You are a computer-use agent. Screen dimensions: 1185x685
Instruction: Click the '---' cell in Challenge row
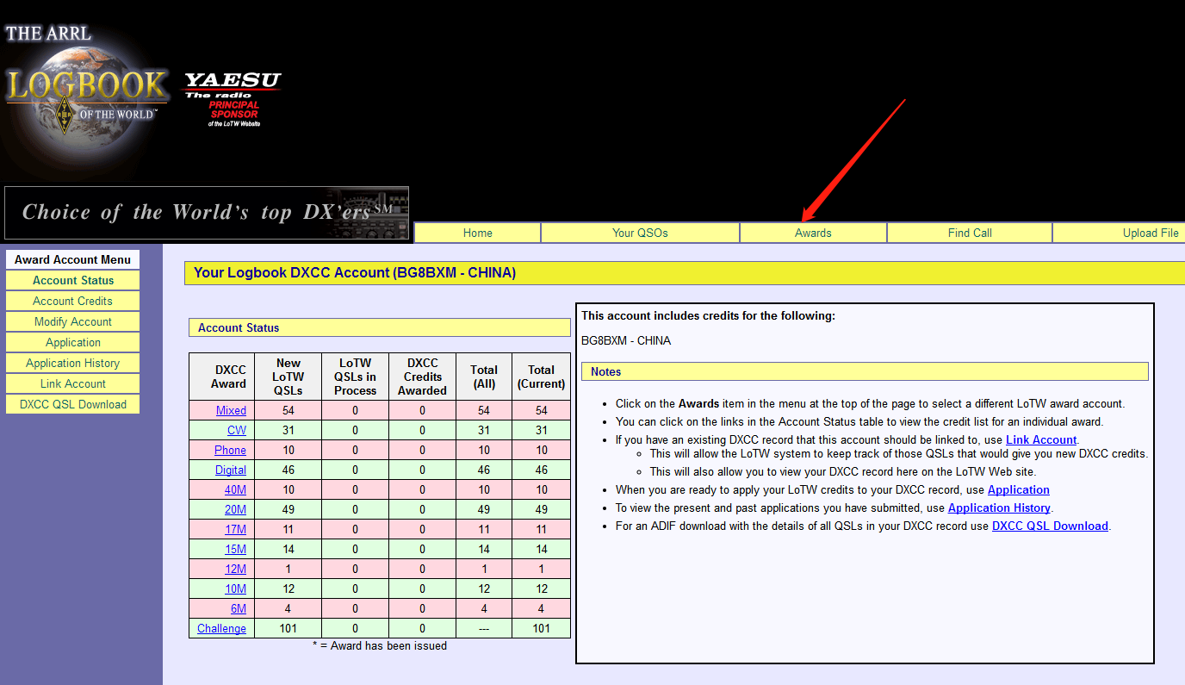pos(484,629)
